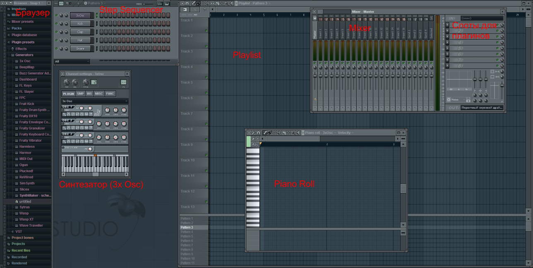Viewport: 533px width, 268px height.
Task: Click the select tool in Playlist toolbar
Action: point(222,3)
